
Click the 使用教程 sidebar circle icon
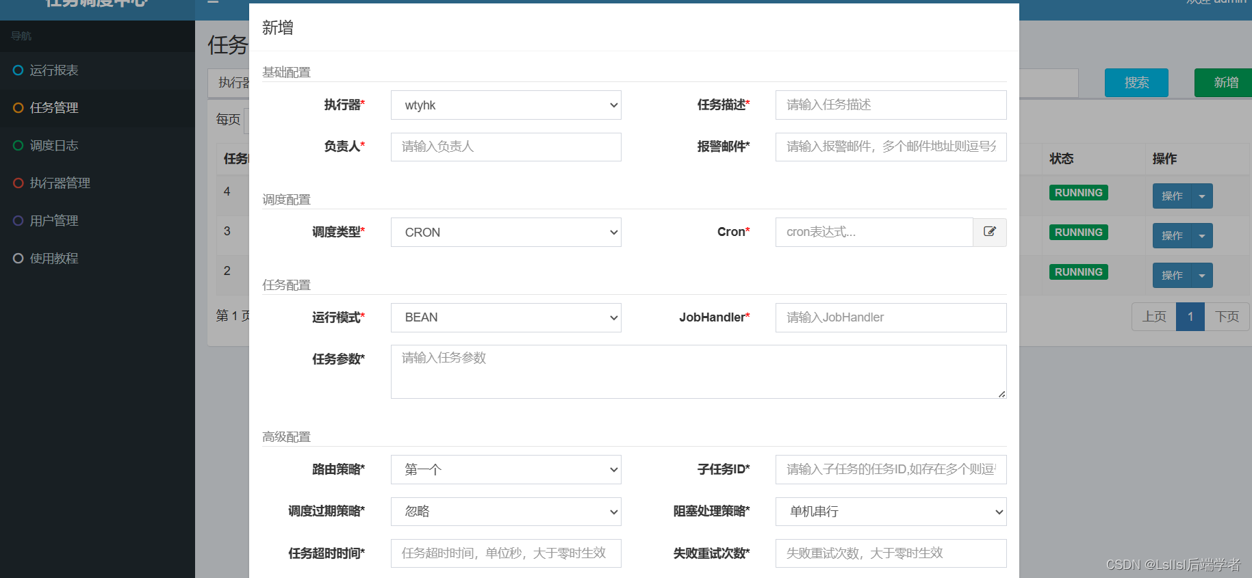tap(18, 259)
